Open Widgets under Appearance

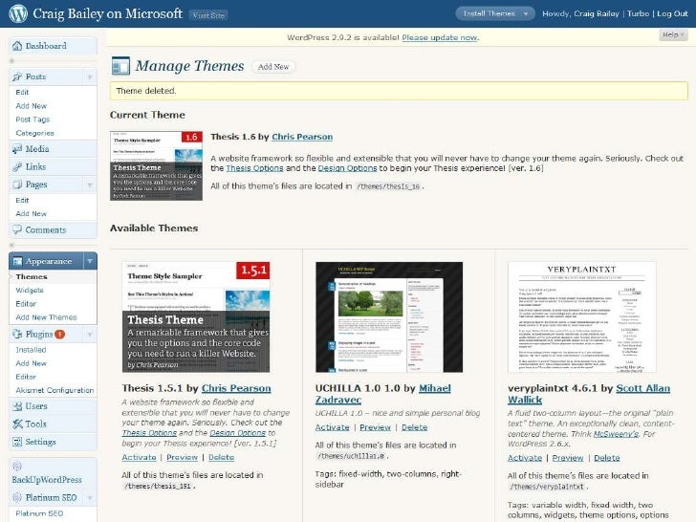pyautogui.click(x=30, y=290)
